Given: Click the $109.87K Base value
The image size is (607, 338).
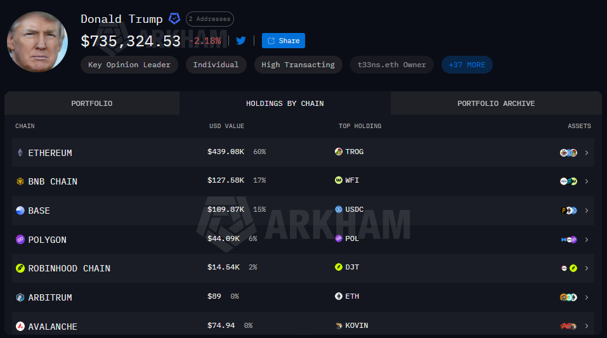Looking at the screenshot, I should pos(226,209).
